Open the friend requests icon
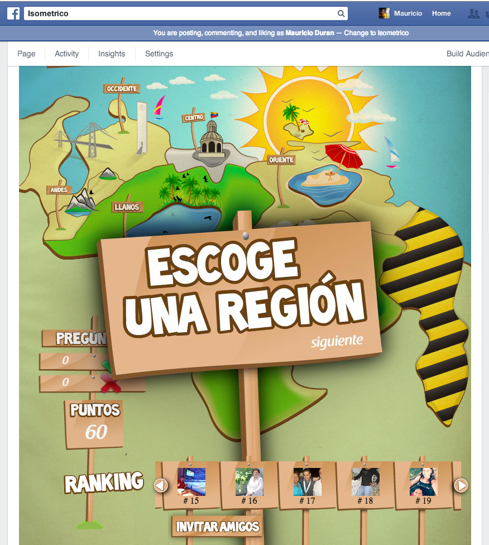Screen dimensions: 489x545 (x=474, y=13)
